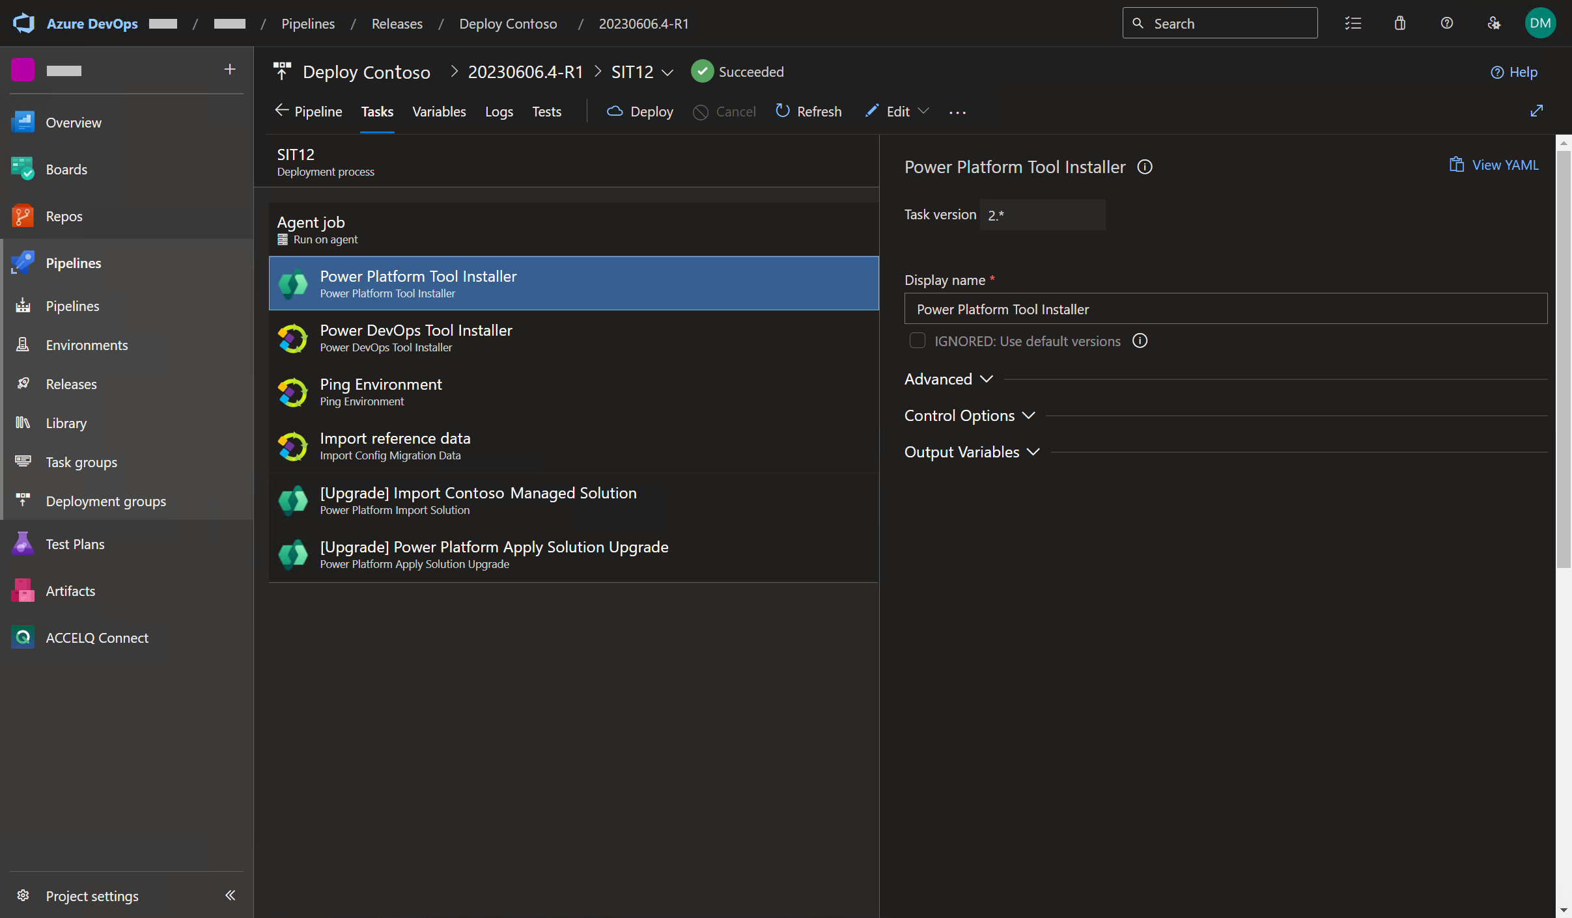The image size is (1572, 918).
Task: Click the Refresh button
Action: click(808, 111)
